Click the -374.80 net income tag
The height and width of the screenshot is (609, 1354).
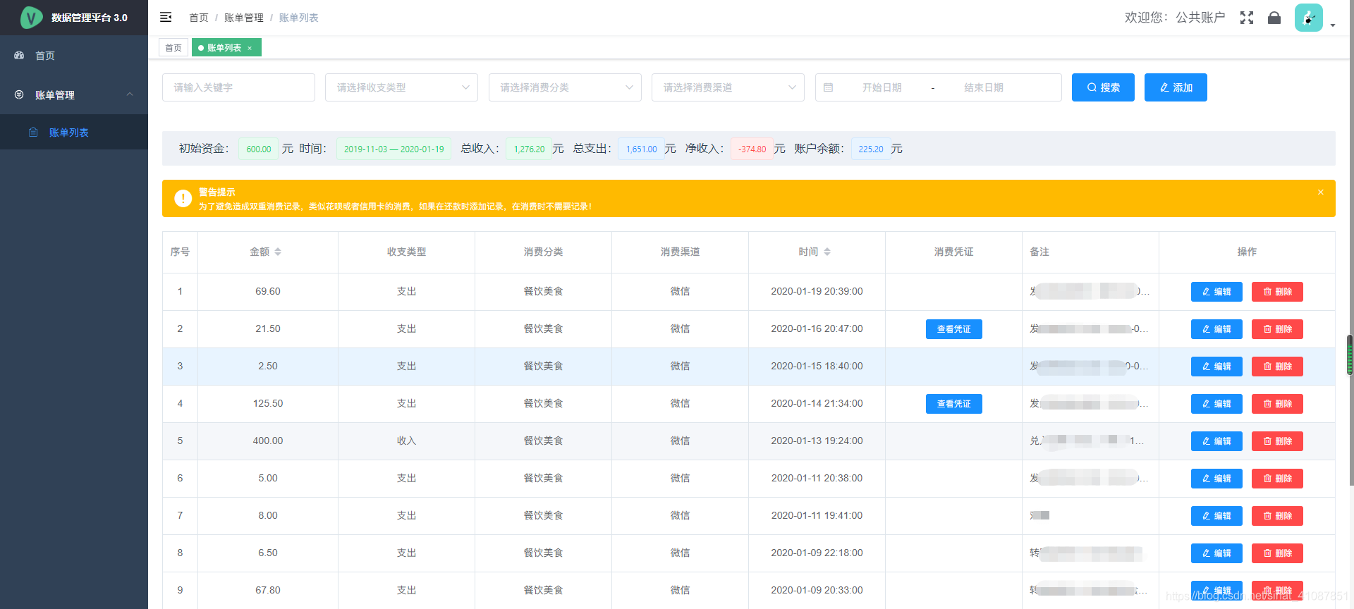(x=752, y=149)
